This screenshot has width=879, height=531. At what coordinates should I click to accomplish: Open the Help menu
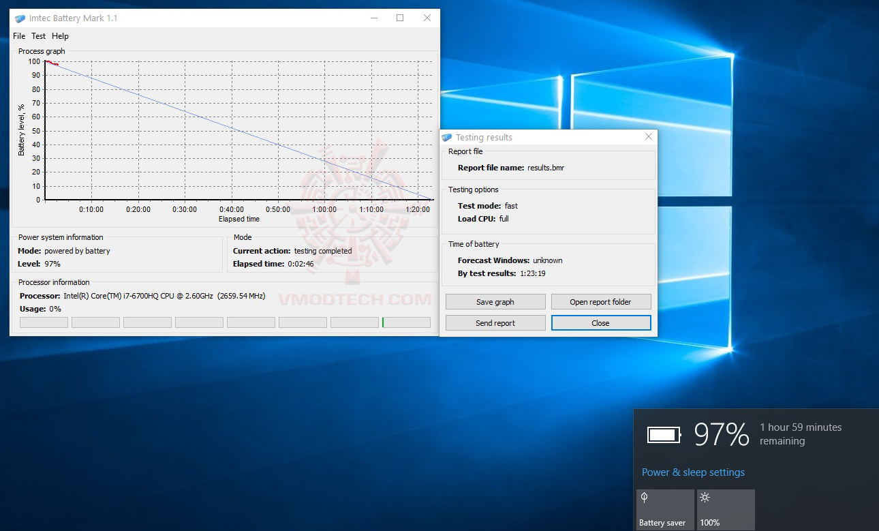tap(60, 36)
